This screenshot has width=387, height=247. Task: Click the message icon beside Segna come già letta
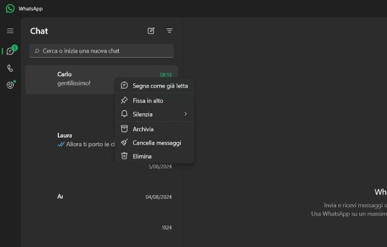click(x=124, y=85)
